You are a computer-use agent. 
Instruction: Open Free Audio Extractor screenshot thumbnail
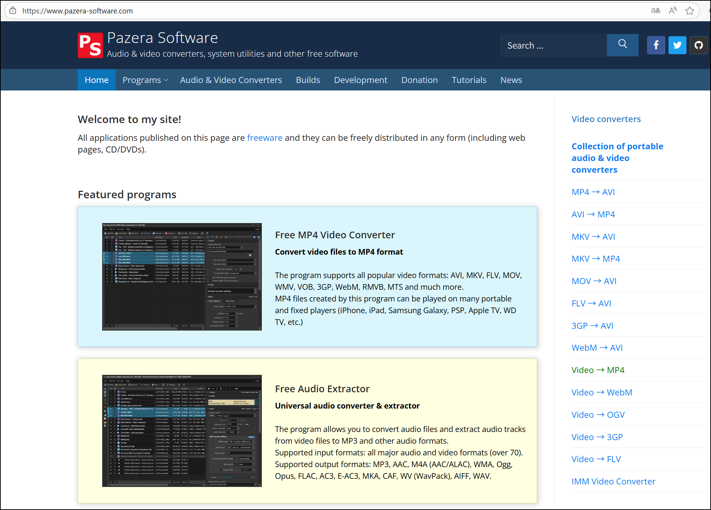[x=182, y=431]
